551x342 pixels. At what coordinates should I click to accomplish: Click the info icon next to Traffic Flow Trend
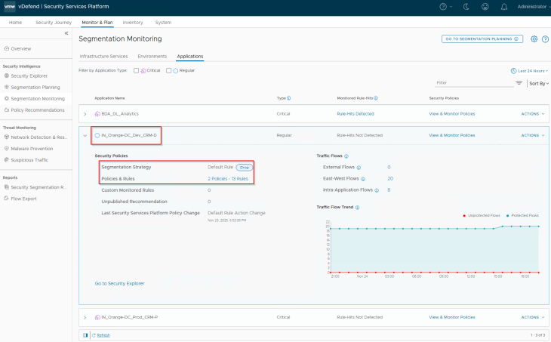(x=357, y=207)
